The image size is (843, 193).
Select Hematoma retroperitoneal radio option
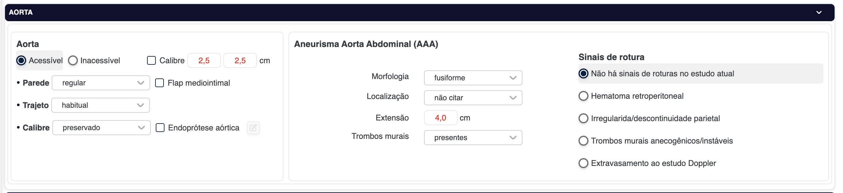point(583,96)
